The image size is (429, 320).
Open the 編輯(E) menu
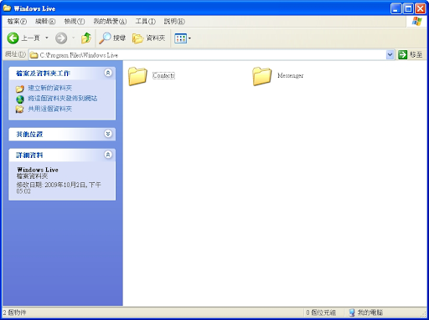pos(45,22)
